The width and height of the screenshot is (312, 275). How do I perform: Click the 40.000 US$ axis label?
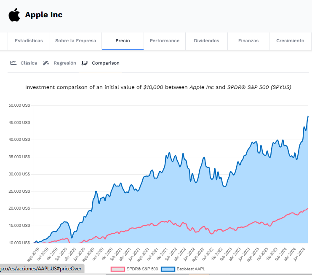click(x=19, y=140)
